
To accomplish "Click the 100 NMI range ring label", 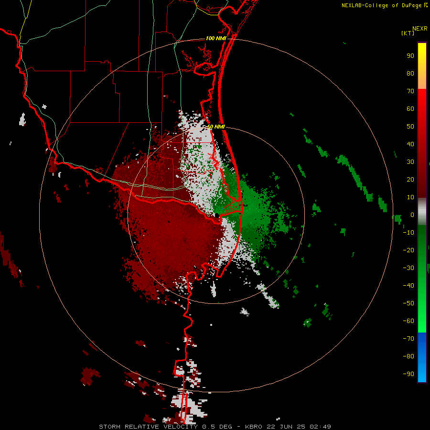I will [x=216, y=38].
